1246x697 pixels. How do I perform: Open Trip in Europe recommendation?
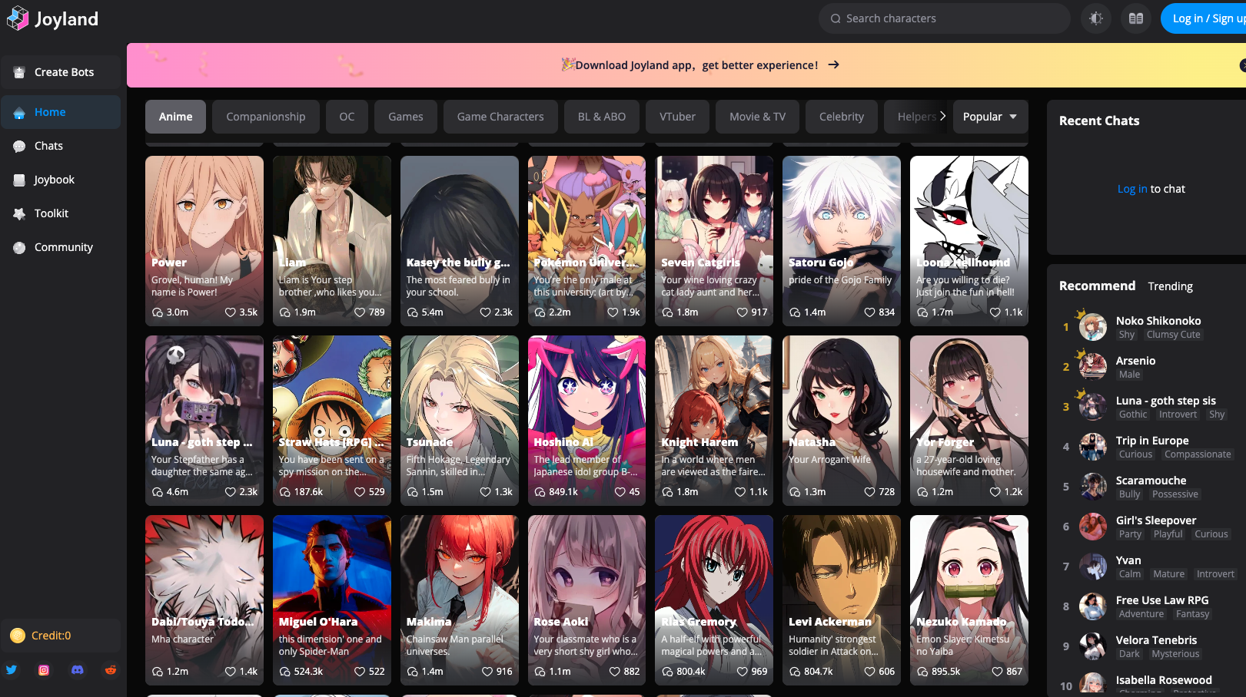tap(1152, 441)
